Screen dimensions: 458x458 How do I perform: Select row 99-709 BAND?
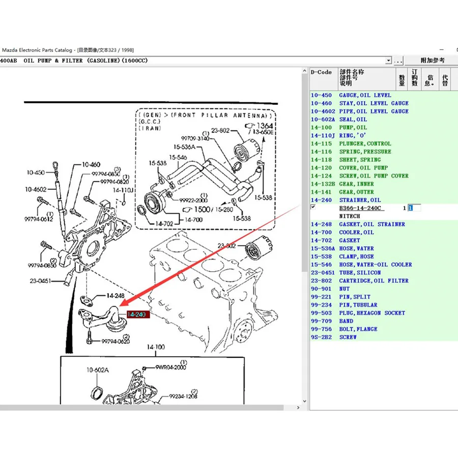384,321
